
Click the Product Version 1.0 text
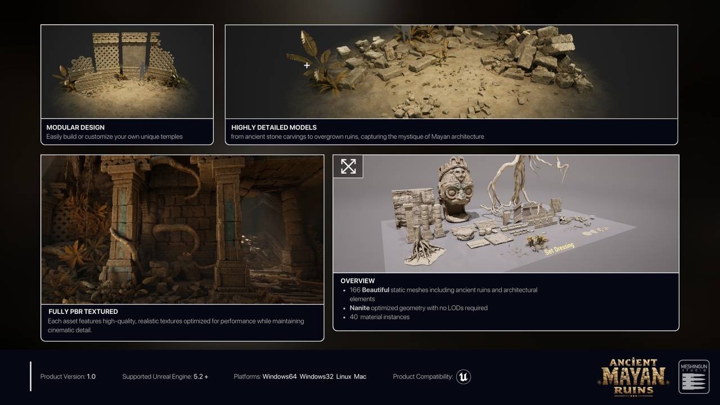[68, 376]
